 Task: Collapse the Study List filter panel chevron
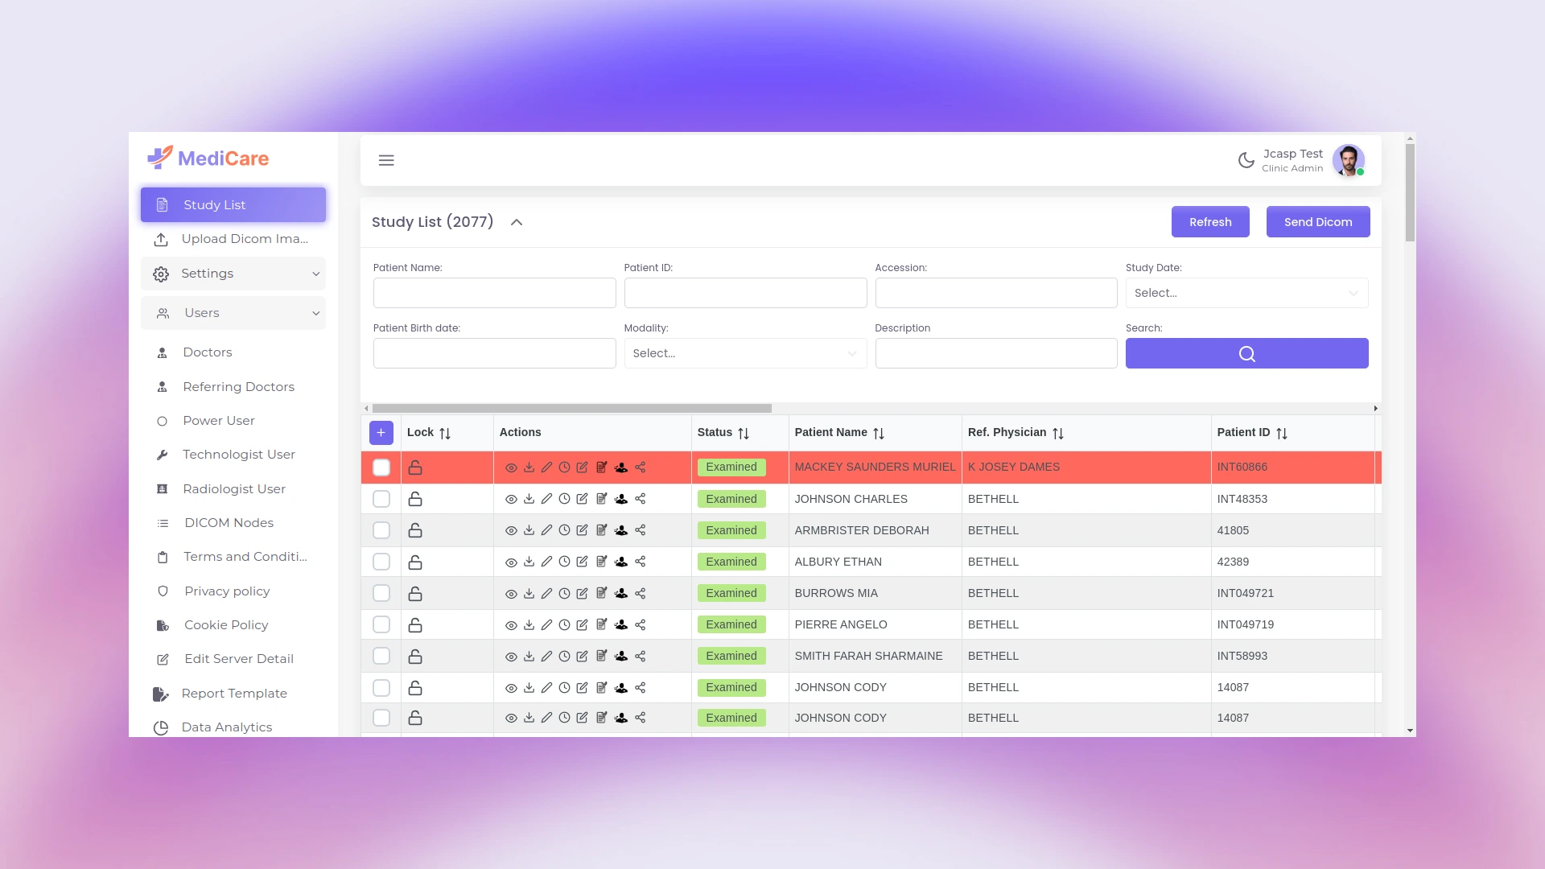pyautogui.click(x=517, y=222)
